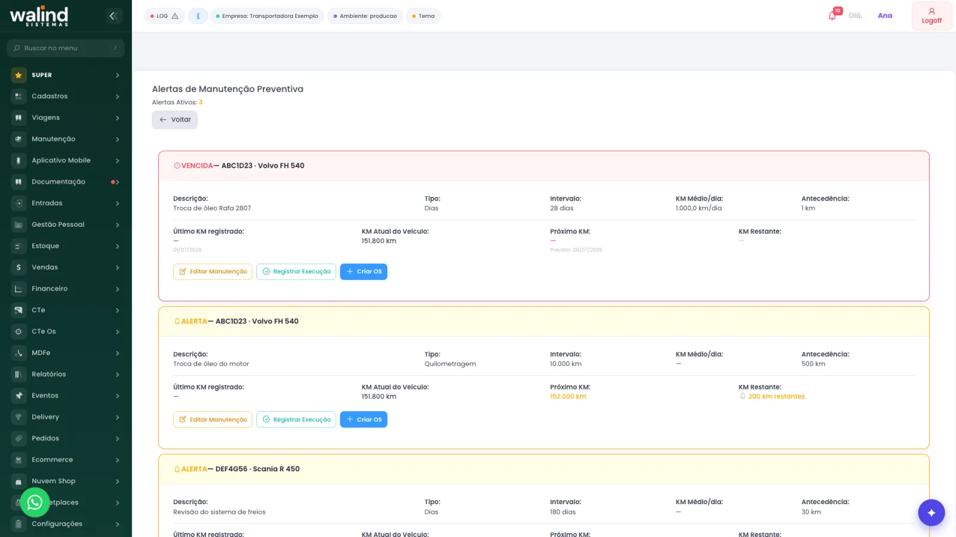
Task: Click the blue info icon in top bar
Action: point(198,16)
